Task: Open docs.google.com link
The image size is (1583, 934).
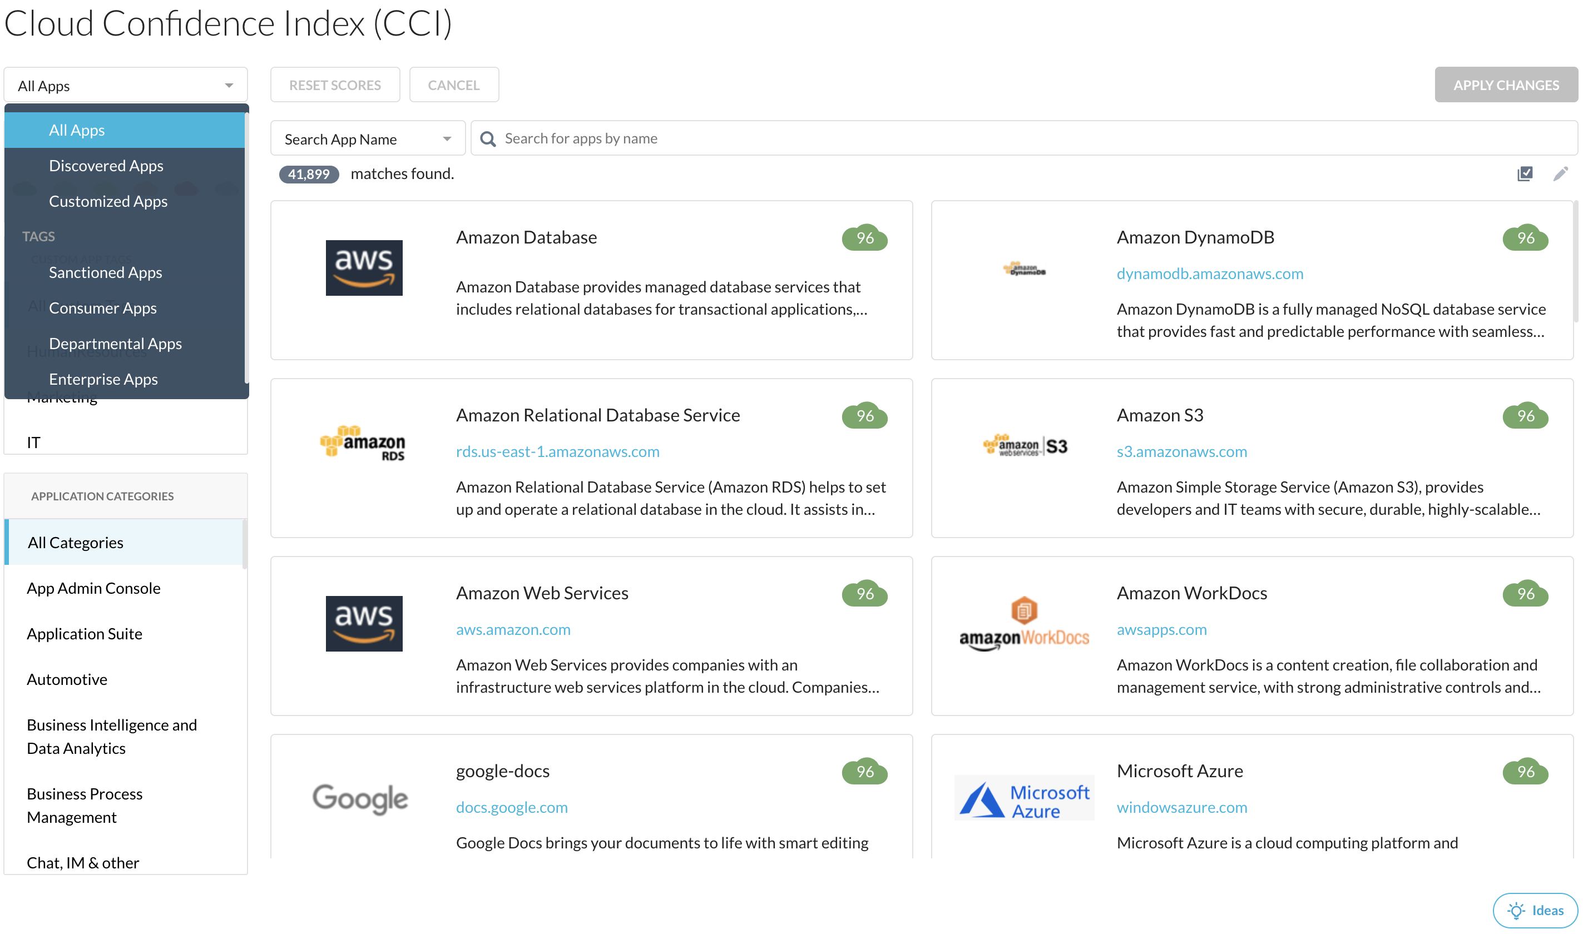Action: click(511, 807)
